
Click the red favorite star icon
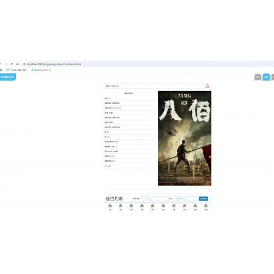click(207, 86)
